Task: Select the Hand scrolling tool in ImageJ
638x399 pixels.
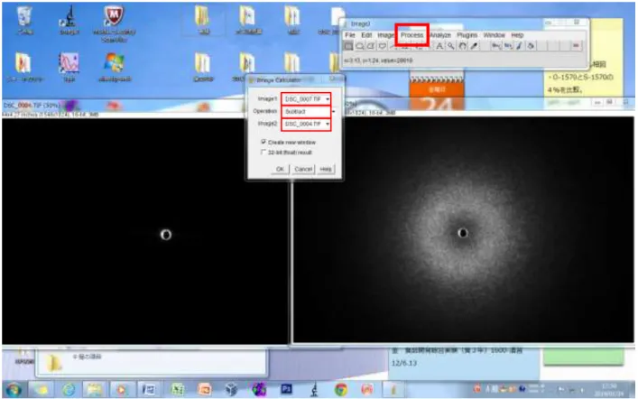Action: pos(462,46)
